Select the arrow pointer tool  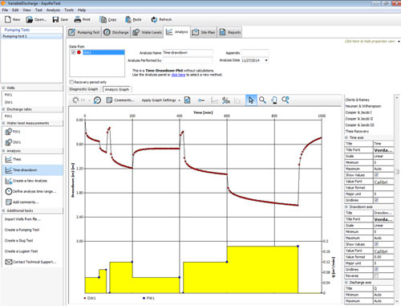[x=251, y=100]
